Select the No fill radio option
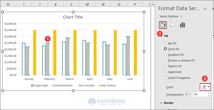The height and width of the screenshot is (110, 214). point(165,43)
